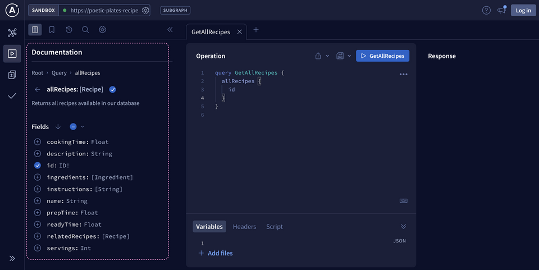Switch to the Variables tab
The height and width of the screenshot is (270, 539).
209,226
